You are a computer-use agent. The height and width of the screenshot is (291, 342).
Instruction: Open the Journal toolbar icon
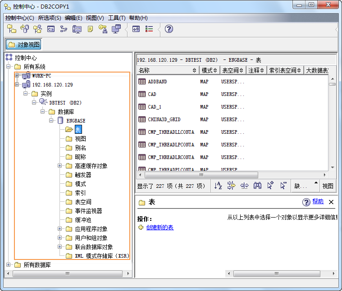pos(90,29)
